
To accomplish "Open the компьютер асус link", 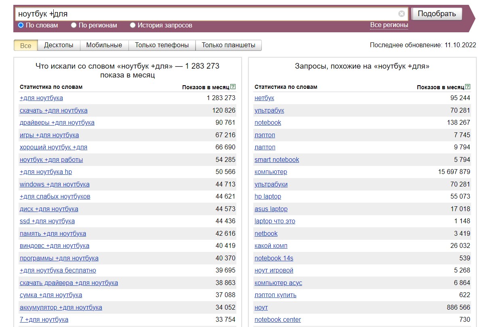I will [278, 283].
